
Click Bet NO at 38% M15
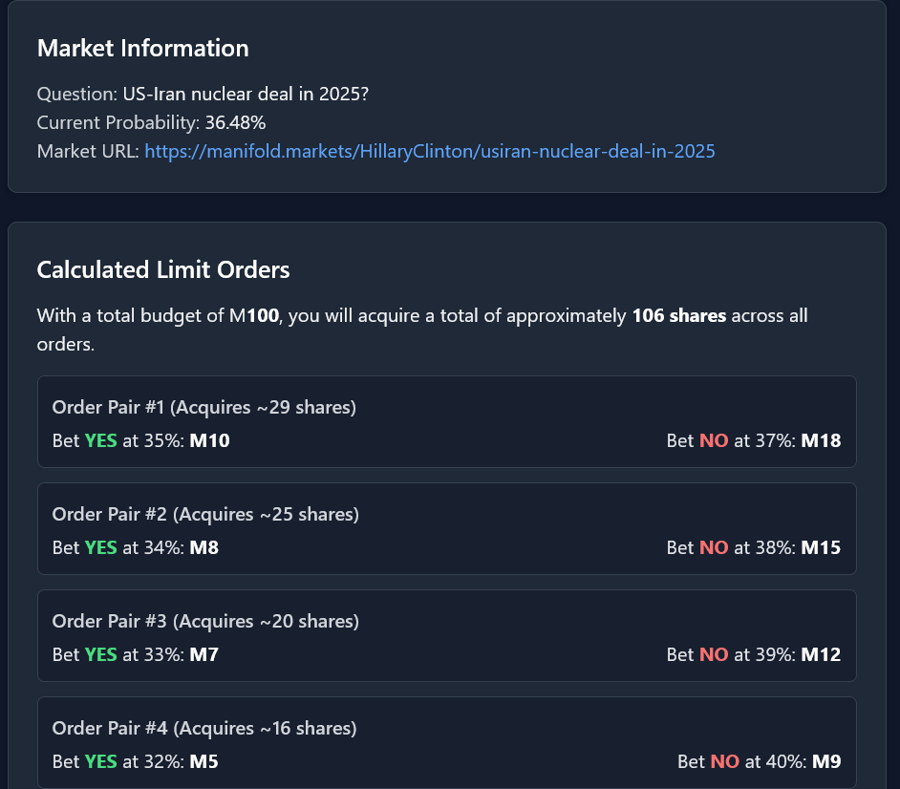754,547
